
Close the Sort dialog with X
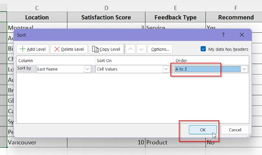(242, 35)
